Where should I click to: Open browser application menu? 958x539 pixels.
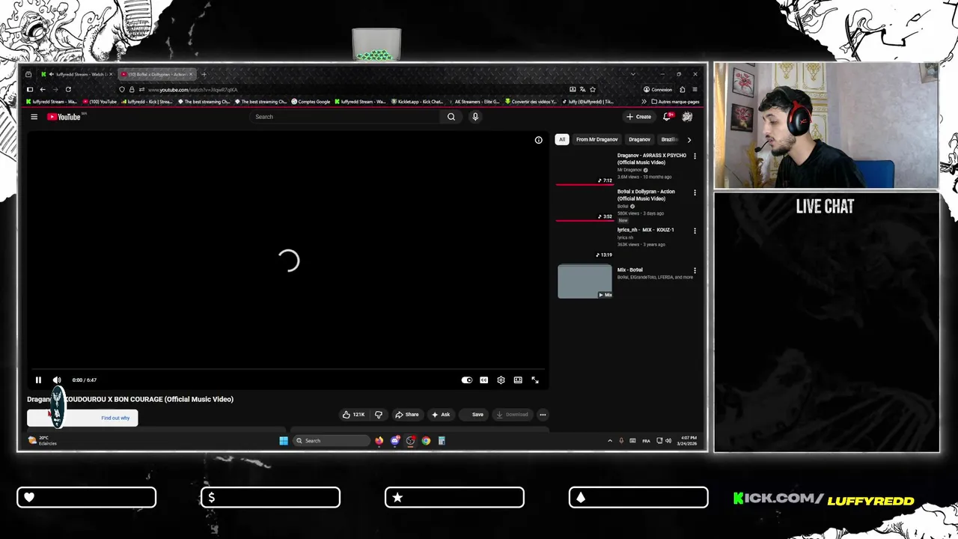(x=695, y=90)
